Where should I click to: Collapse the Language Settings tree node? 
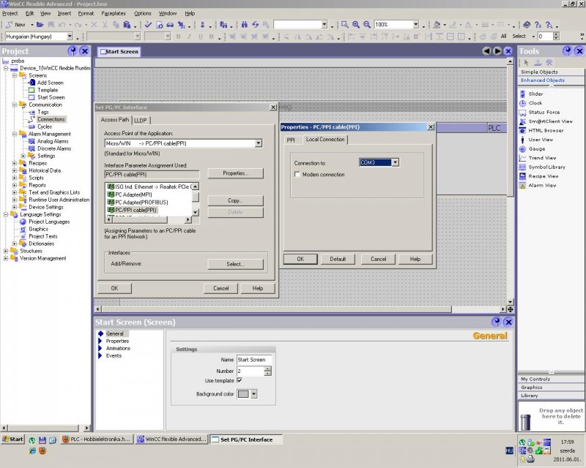tap(6, 214)
